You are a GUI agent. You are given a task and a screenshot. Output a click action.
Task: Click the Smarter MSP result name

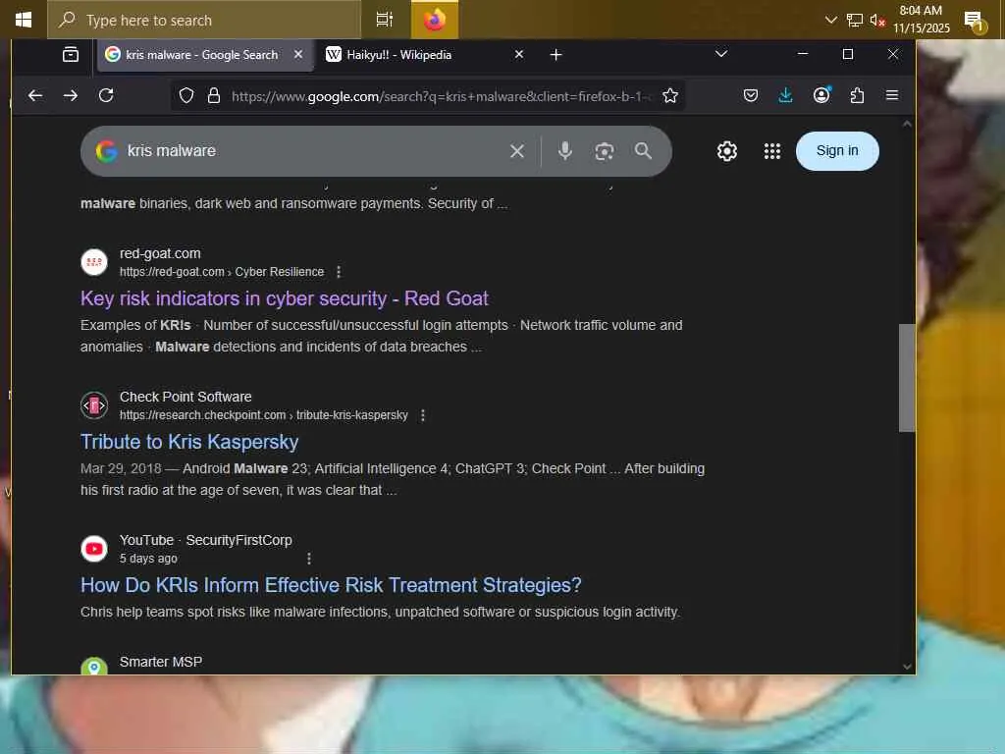(x=161, y=663)
